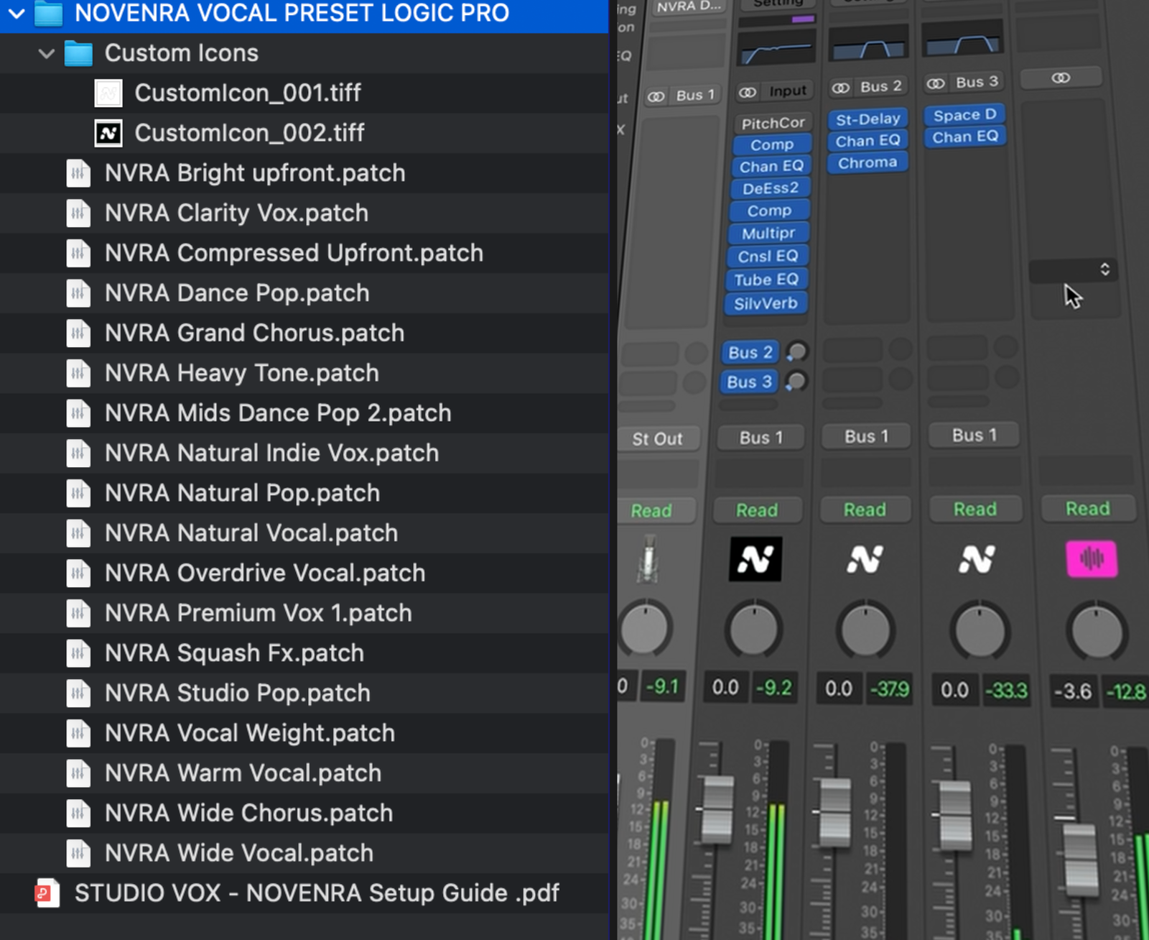Image resolution: width=1149 pixels, height=940 pixels.
Task: Click the red PDF icon for the Setup Guide
Action: point(47,893)
